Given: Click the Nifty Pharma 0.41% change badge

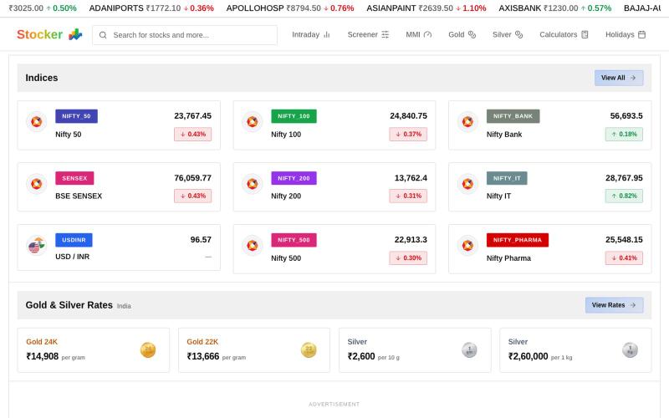Looking at the screenshot, I should tap(624, 258).
